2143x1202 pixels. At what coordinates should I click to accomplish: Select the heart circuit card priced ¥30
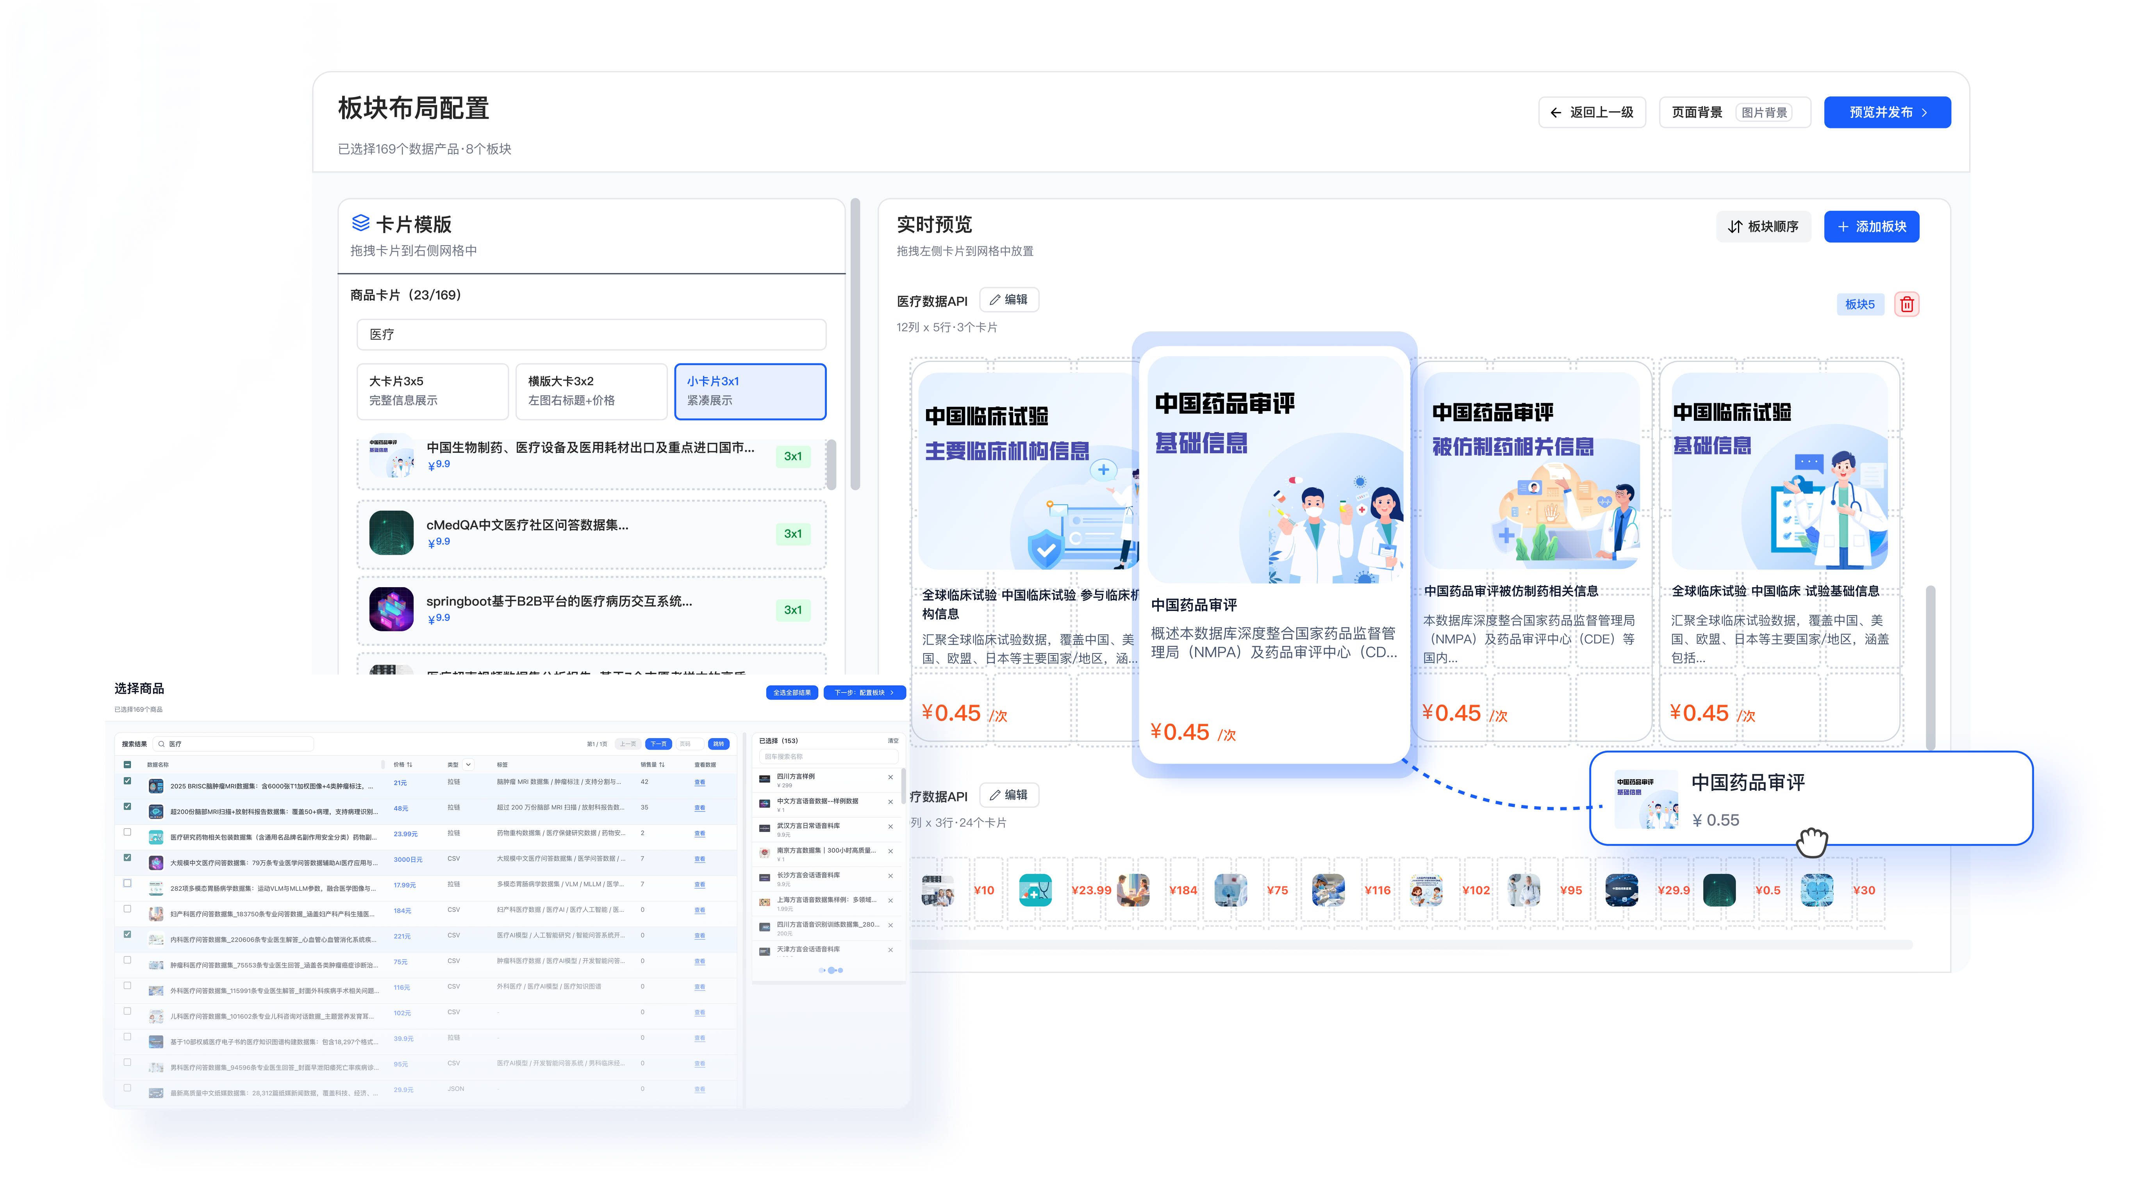coord(1817,890)
